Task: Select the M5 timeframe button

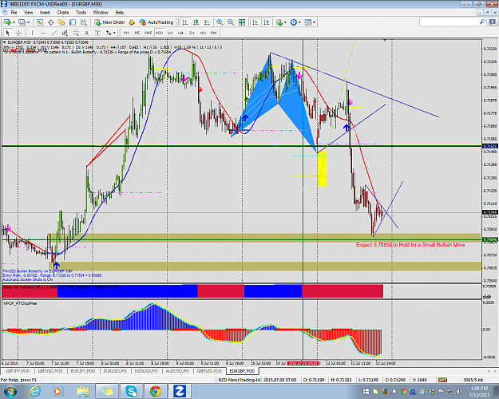Action: 137,33
